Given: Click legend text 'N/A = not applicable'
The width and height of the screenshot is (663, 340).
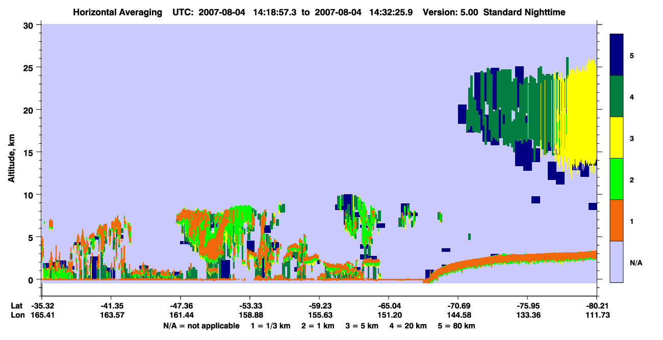Looking at the screenshot, I should coord(201,326).
